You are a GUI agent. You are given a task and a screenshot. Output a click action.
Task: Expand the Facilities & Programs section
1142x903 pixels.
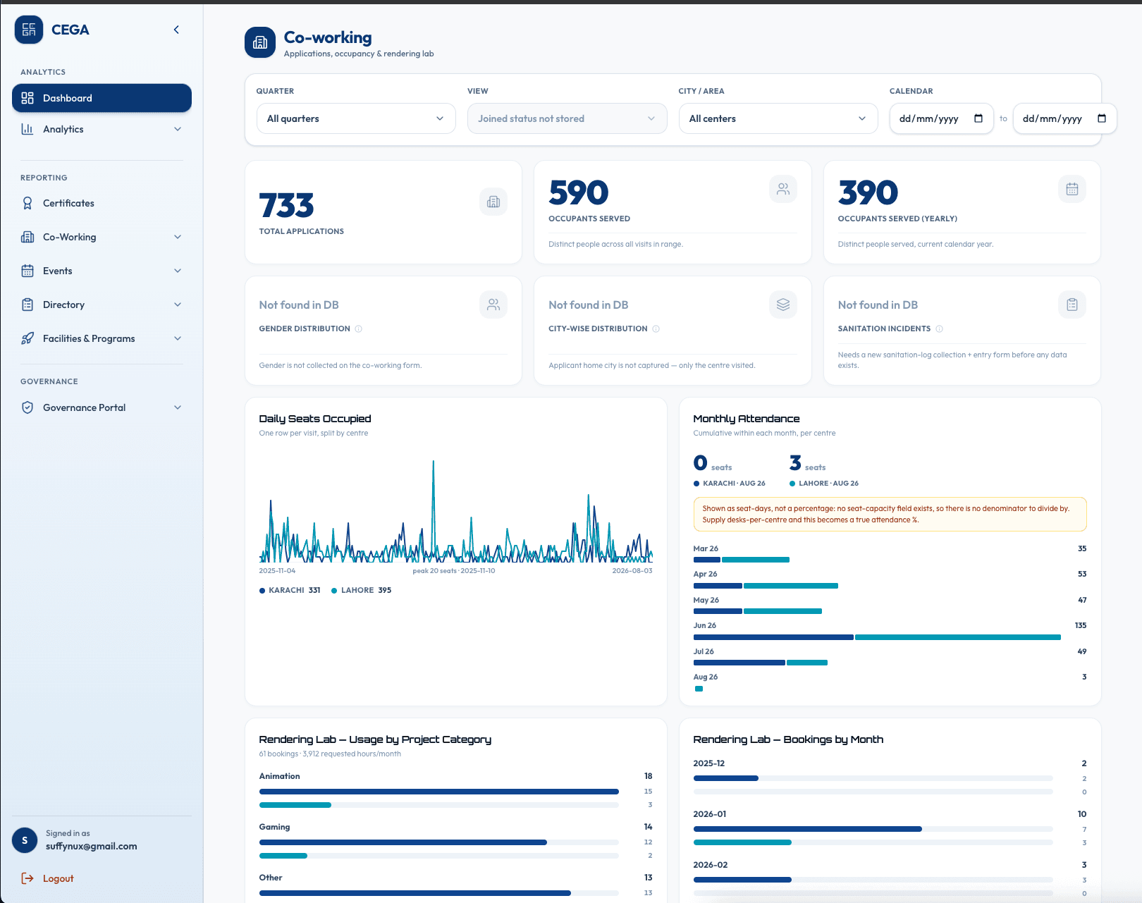pos(102,338)
